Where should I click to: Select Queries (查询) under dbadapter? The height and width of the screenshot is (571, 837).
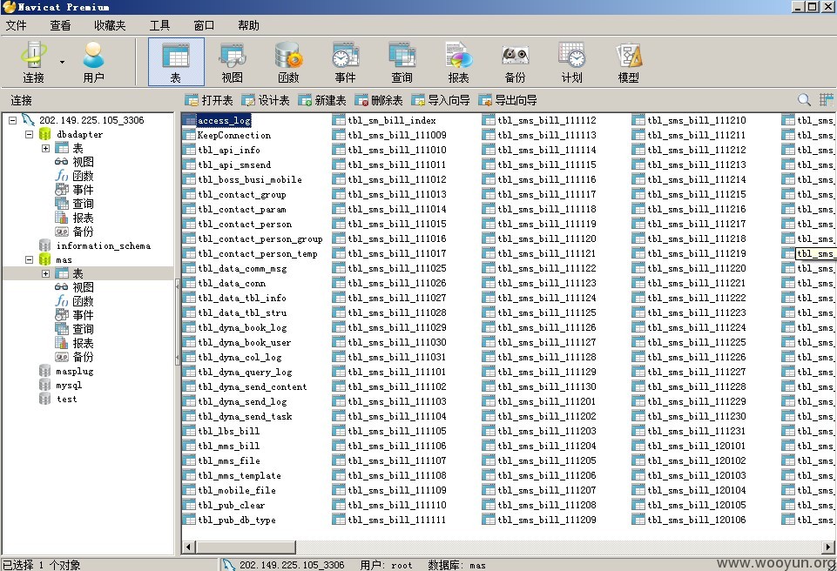click(x=83, y=204)
